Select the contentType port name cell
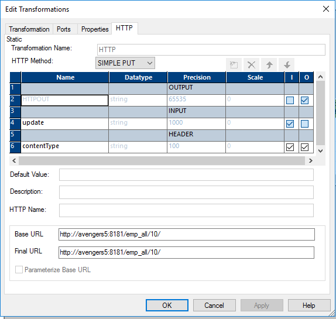The image size is (336, 319). 65,147
